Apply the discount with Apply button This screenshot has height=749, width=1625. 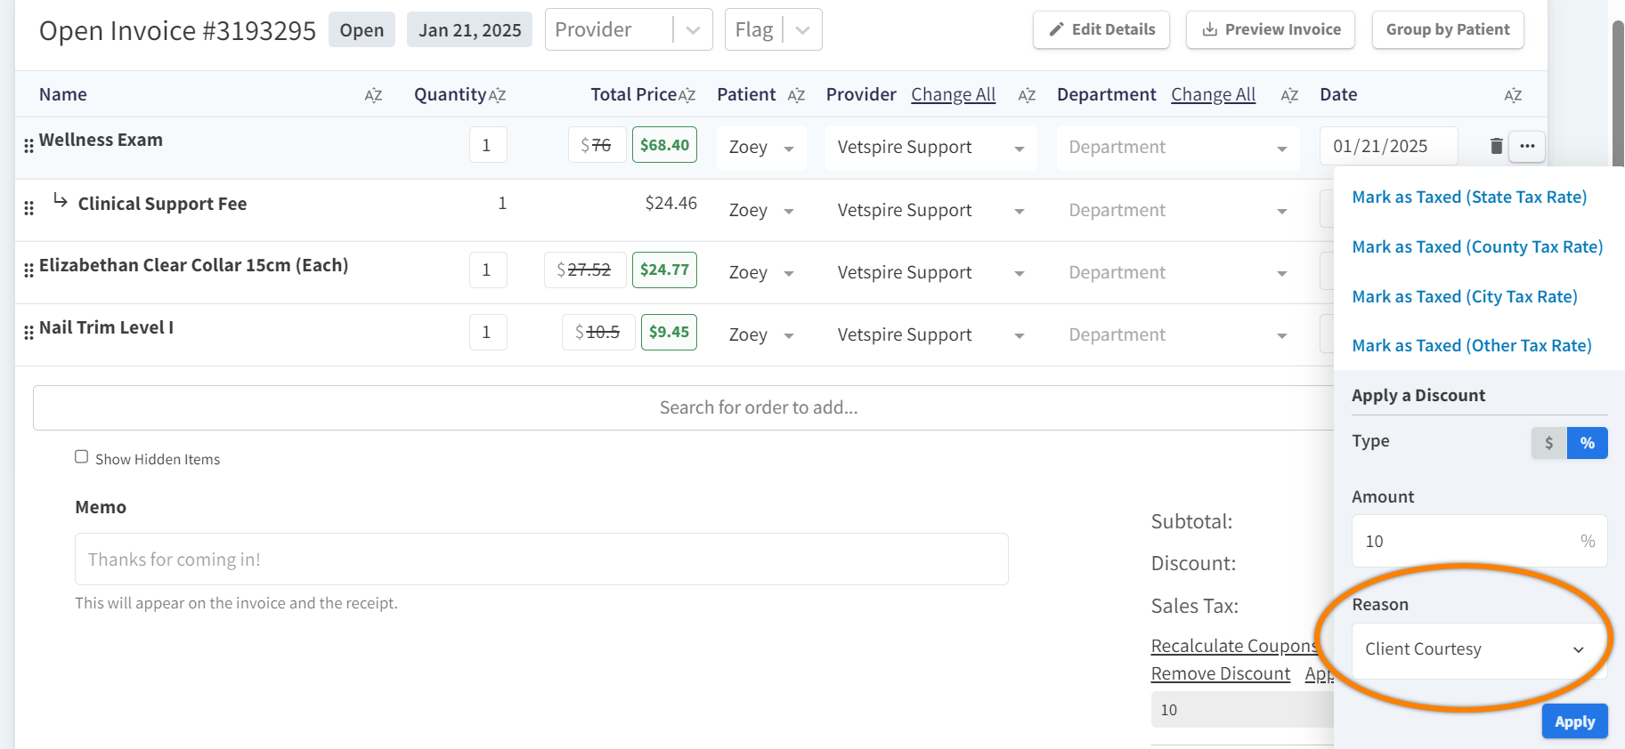(x=1574, y=721)
